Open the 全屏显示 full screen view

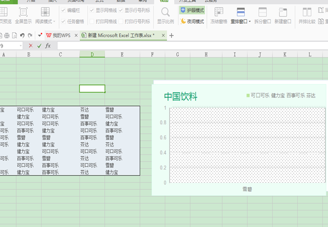23,15
